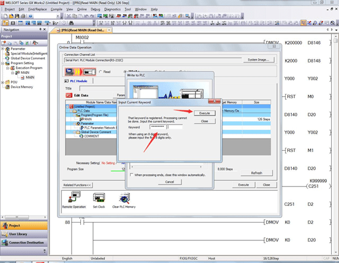Open the Compile menu
The image size is (339, 263).
56,9
